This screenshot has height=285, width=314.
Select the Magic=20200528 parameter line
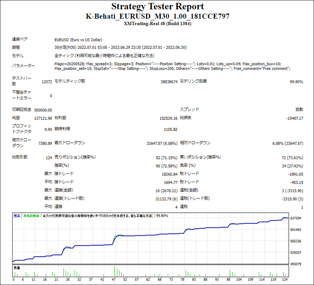168,64
